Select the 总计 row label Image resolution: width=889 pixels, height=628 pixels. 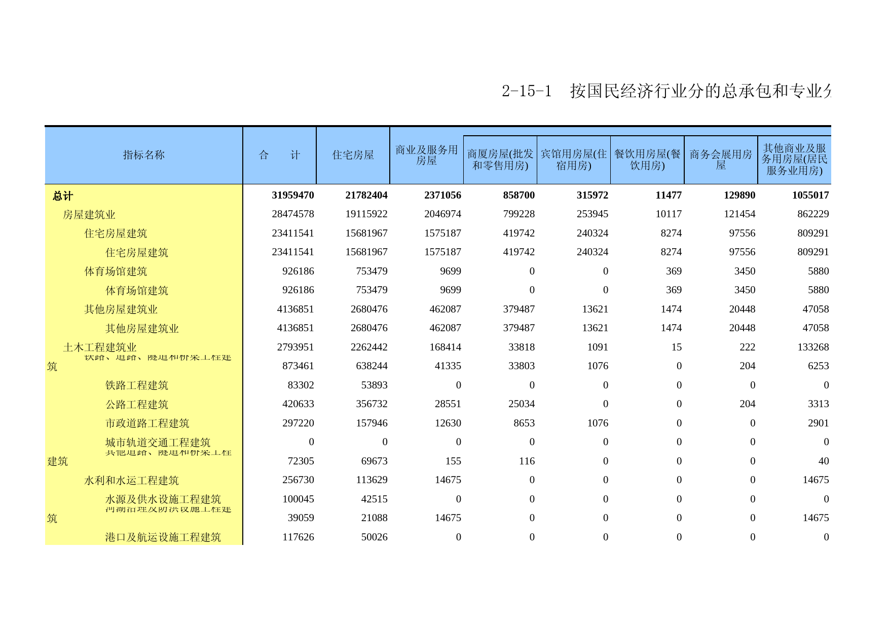point(63,196)
